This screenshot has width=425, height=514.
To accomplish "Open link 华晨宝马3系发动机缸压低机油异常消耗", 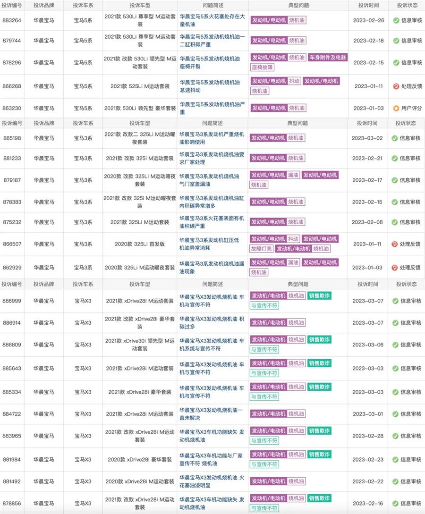I will click(x=211, y=244).
